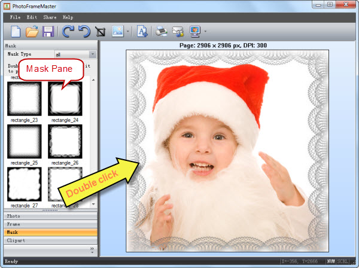Image resolution: width=359 pixels, height=268 pixels.
Task: Click the counterclockwise undo arrow icon
Action: pyautogui.click(x=84, y=31)
